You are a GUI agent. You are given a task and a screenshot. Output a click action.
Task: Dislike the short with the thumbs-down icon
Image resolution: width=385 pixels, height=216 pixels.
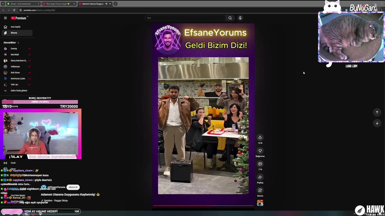tap(260, 151)
